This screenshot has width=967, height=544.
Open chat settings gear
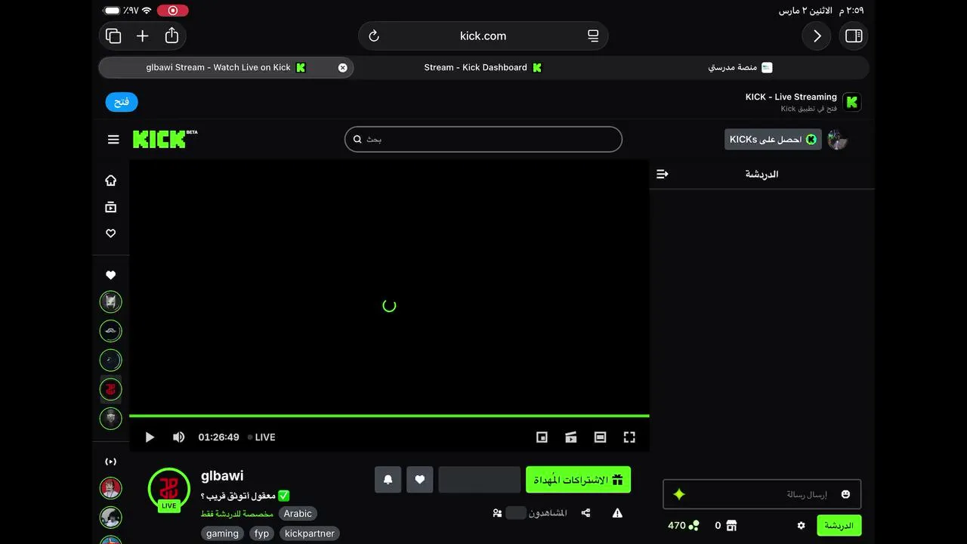[x=801, y=525]
